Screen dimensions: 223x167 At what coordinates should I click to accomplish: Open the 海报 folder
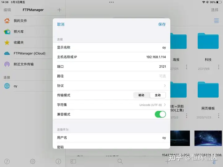pos(178,41)
